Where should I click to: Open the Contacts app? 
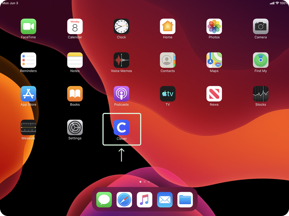pyautogui.click(x=168, y=60)
